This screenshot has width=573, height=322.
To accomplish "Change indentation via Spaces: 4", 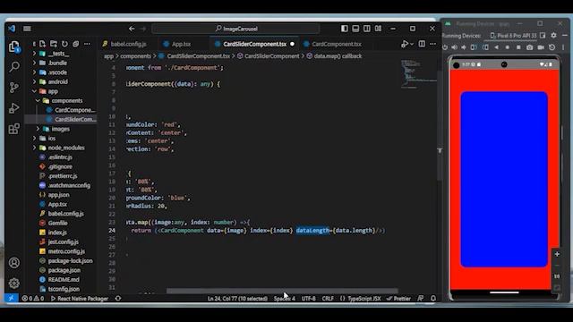I will click(x=285, y=298).
